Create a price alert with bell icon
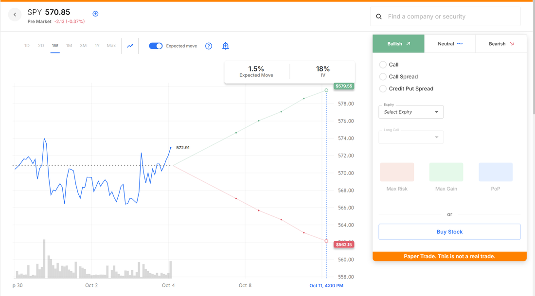 (226, 46)
